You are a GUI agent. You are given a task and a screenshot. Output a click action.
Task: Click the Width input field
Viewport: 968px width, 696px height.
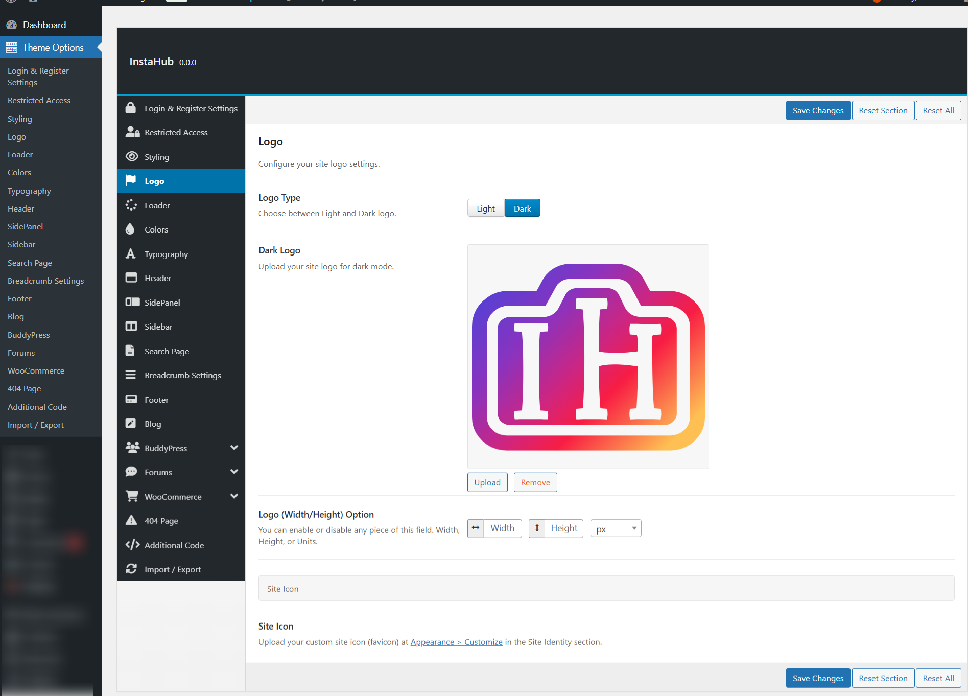point(502,528)
